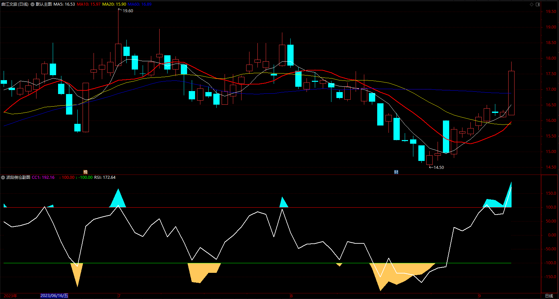
Task: Click the month 7 marker on time axis
Action: click(x=119, y=296)
